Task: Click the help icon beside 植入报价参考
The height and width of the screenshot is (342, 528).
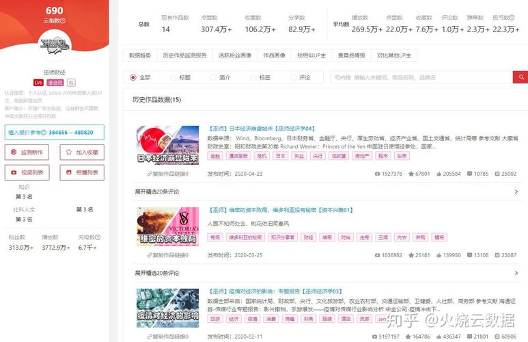Action: pos(44,133)
